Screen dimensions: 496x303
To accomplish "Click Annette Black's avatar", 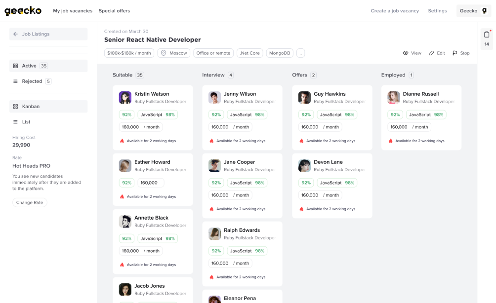I will pyautogui.click(x=125, y=222).
